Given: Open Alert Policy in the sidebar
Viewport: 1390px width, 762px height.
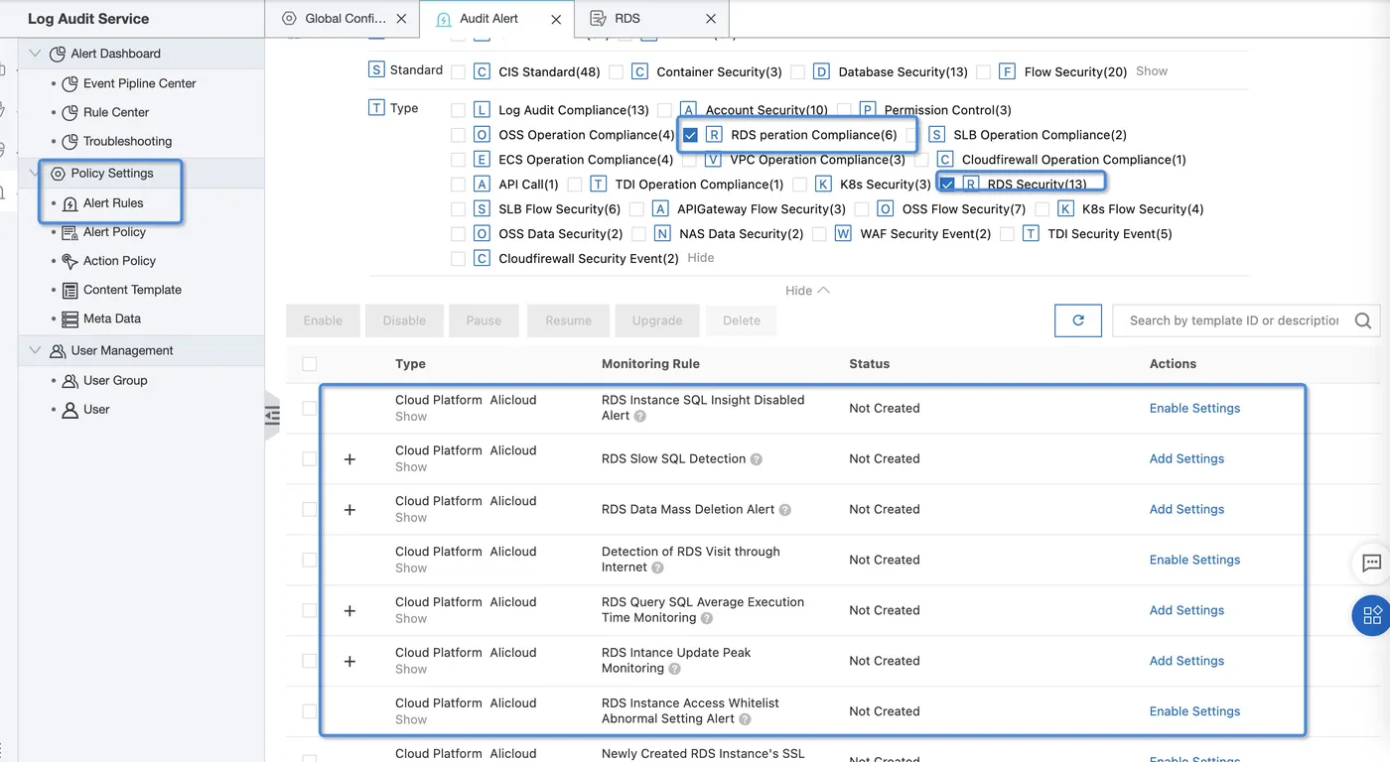Looking at the screenshot, I should click(114, 232).
